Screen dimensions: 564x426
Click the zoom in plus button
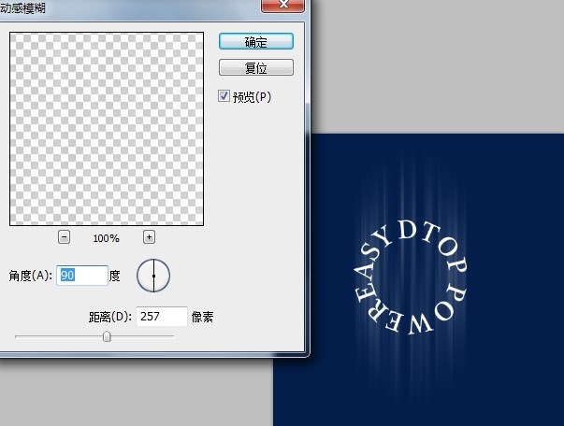coord(148,237)
